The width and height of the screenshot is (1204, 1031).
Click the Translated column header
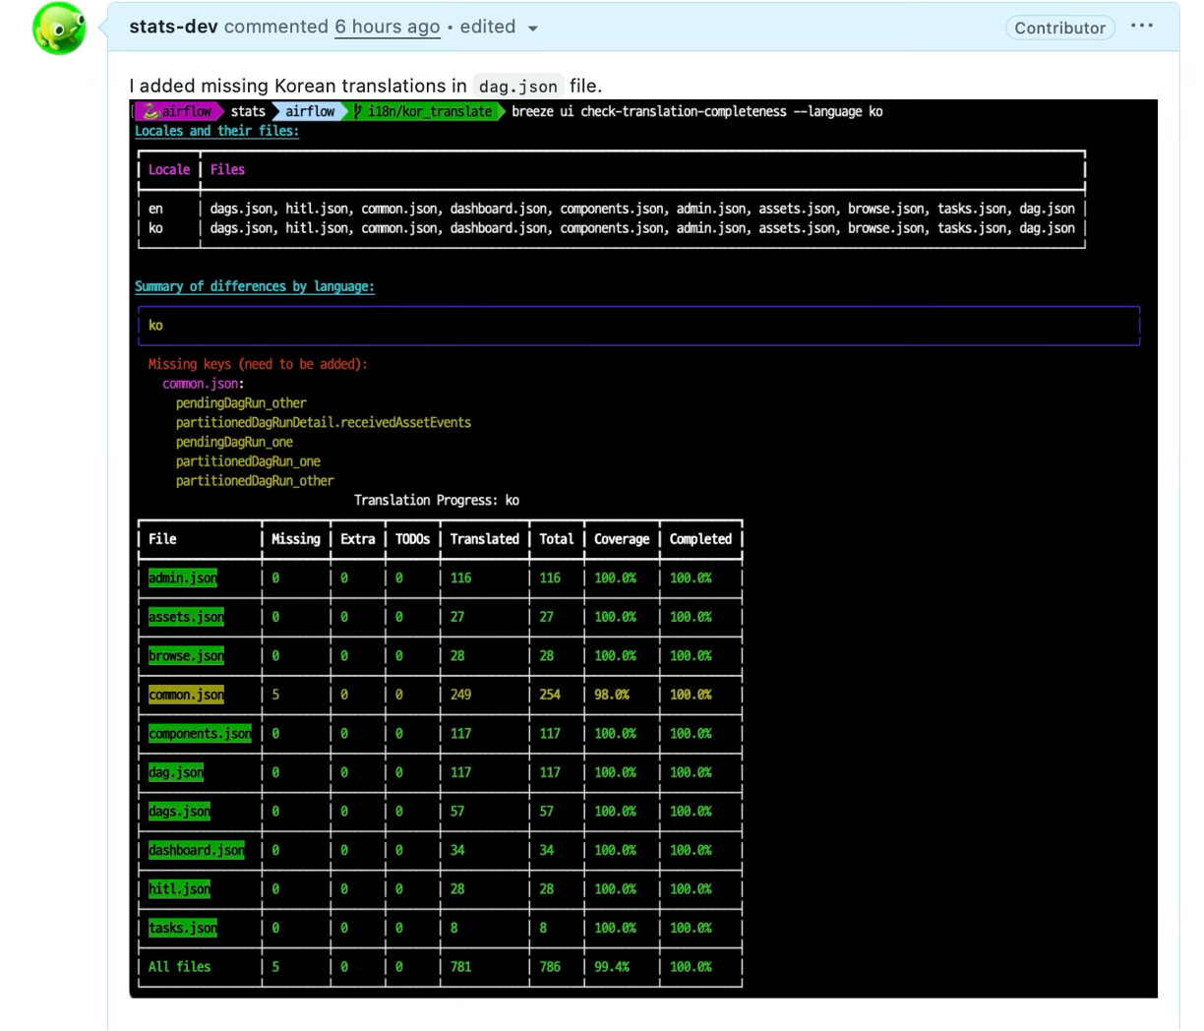[484, 539]
